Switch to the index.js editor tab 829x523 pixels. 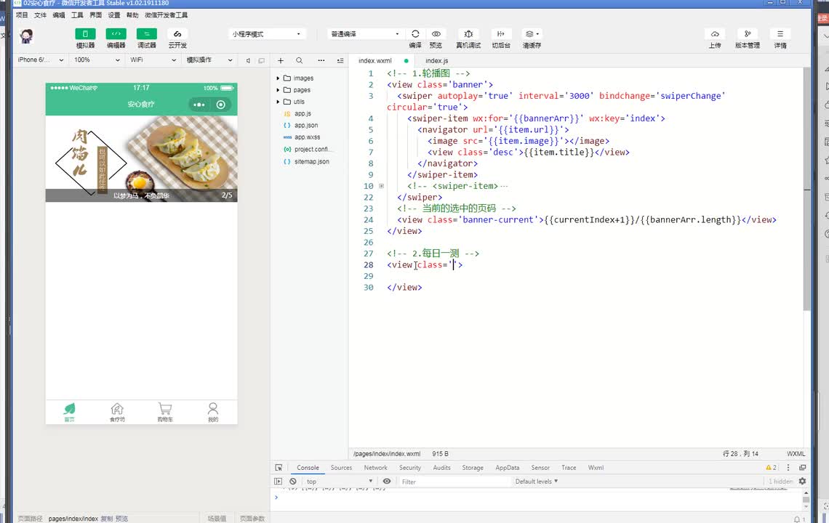coord(436,61)
